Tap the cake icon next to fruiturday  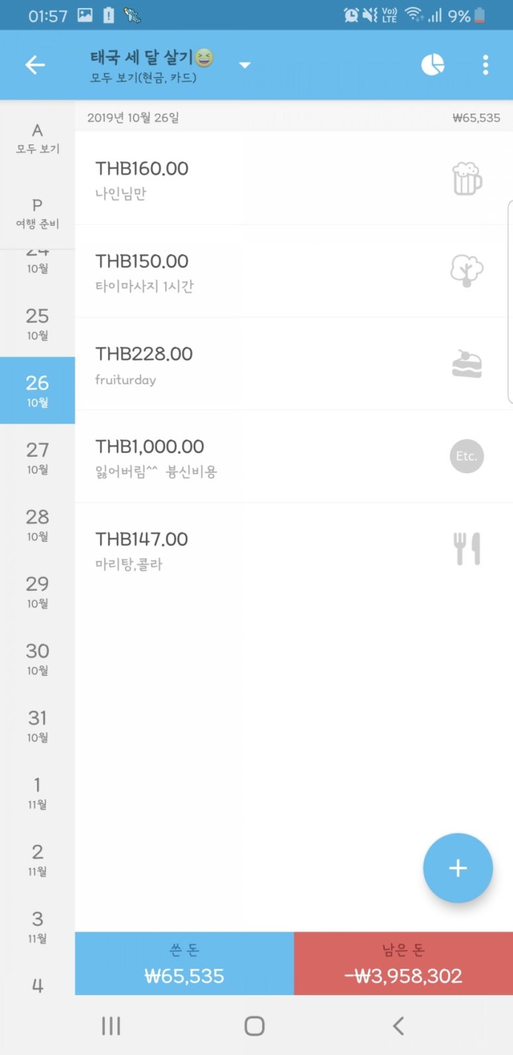[x=467, y=364]
